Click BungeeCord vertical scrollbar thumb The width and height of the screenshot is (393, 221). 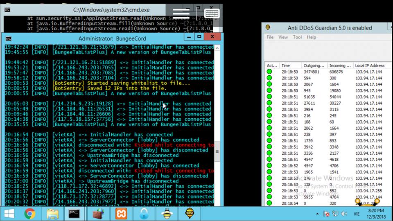point(217,151)
